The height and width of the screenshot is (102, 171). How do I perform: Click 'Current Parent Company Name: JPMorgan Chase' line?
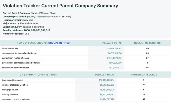pos(29,13)
